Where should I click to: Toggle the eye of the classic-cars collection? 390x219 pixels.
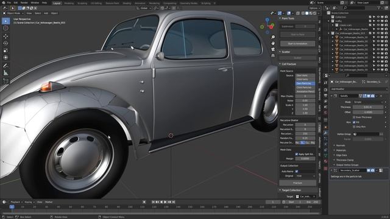378,25
